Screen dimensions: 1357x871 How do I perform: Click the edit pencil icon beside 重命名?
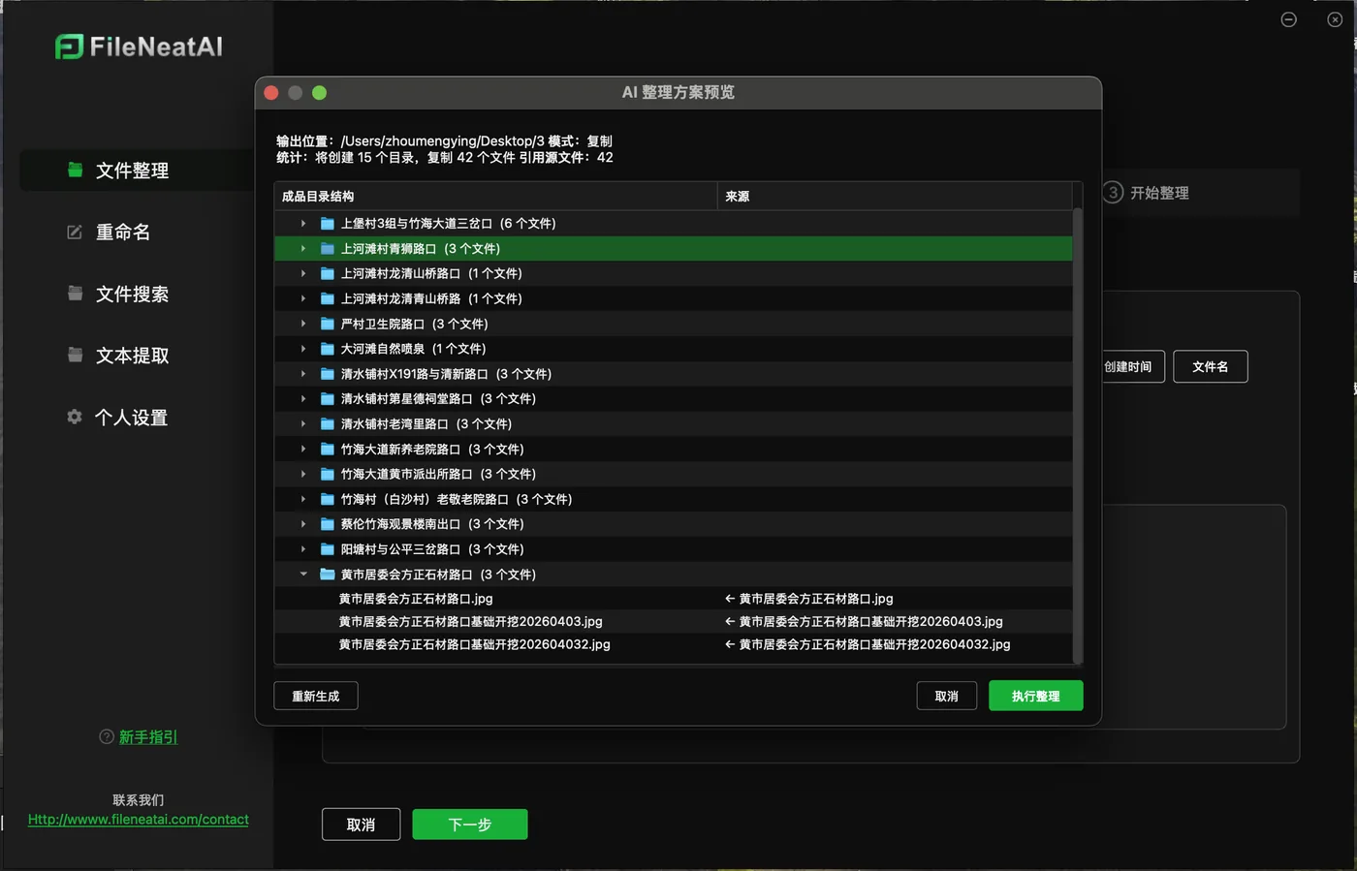pyautogui.click(x=75, y=232)
